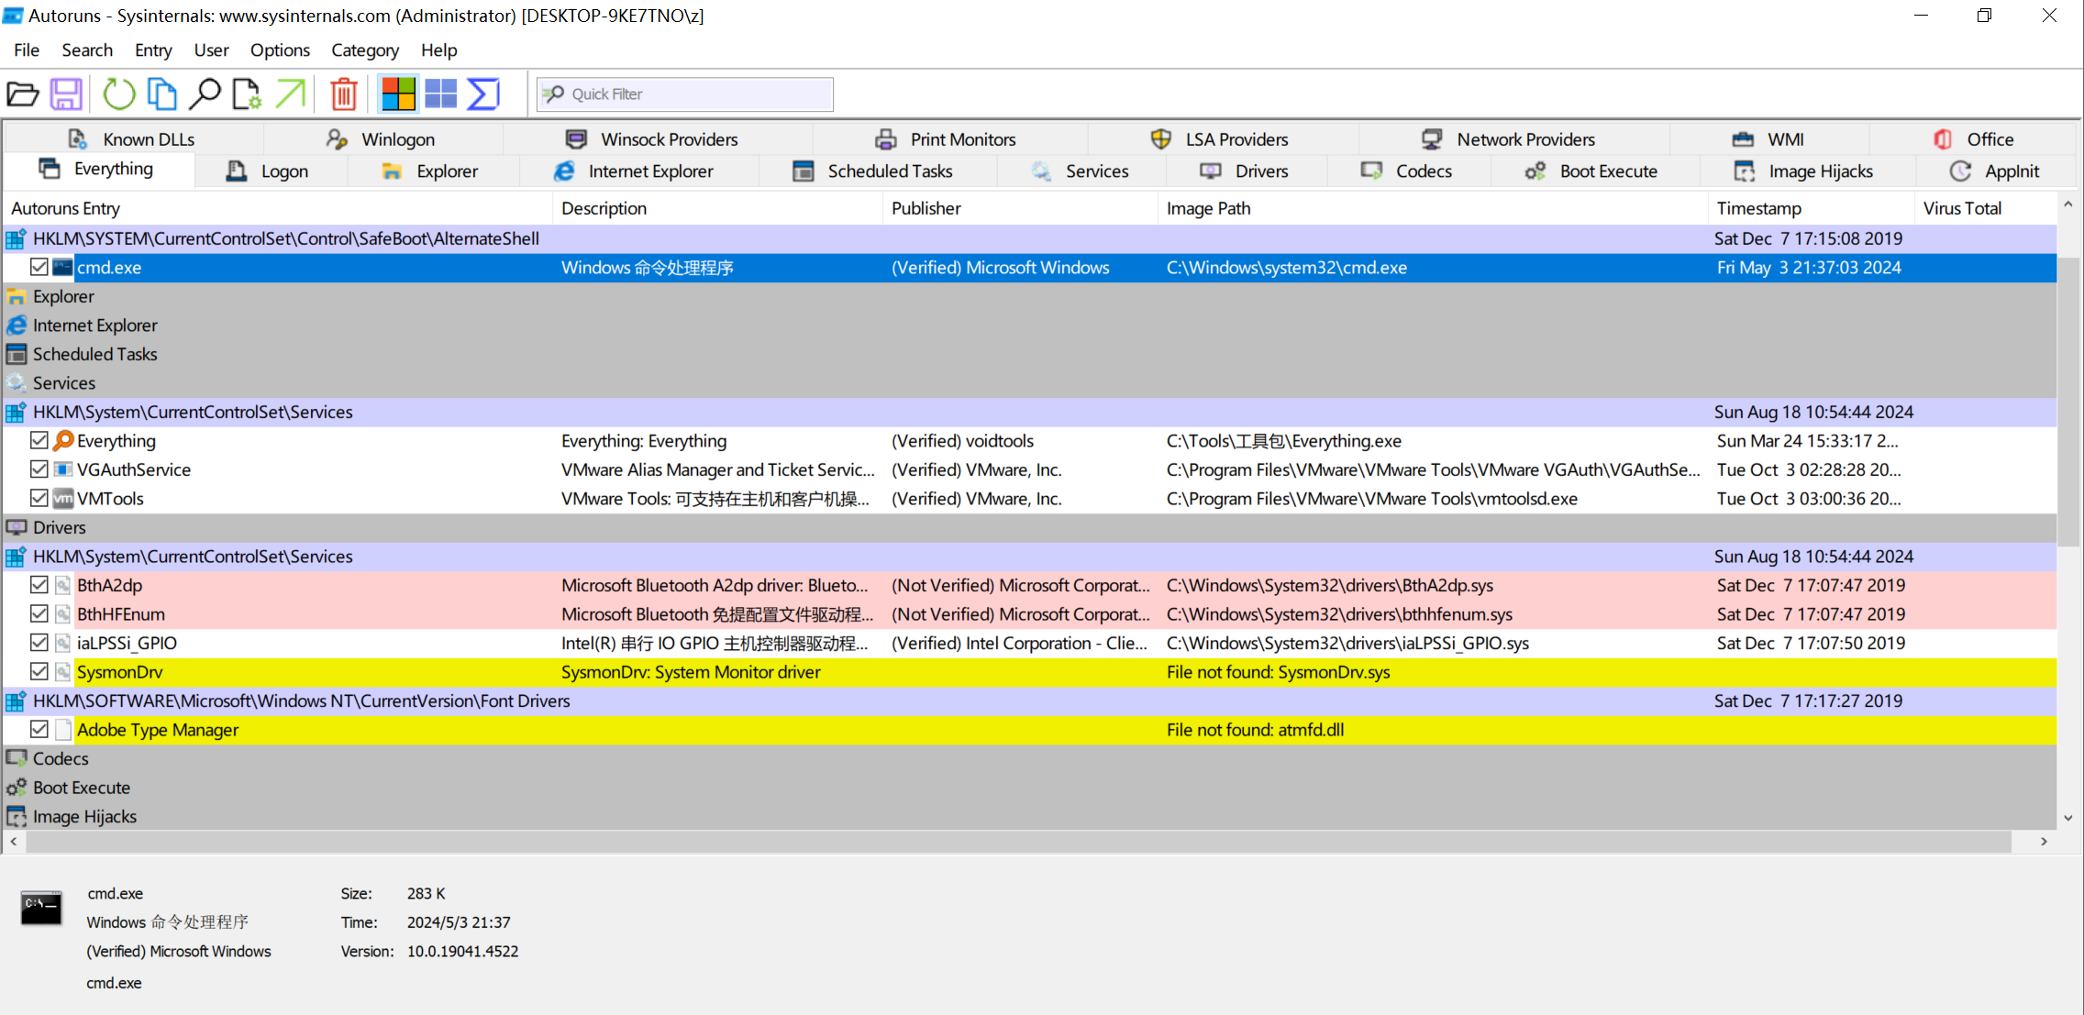Viewport: 2084px width, 1015px height.
Task: Click the Quick Filter input field
Action: 697,94
